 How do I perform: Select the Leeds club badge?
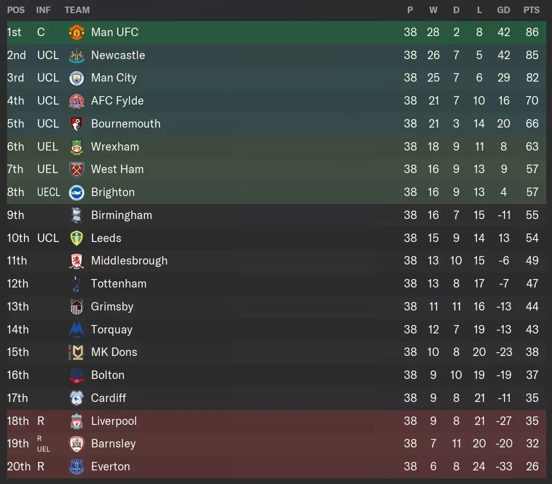(76, 238)
